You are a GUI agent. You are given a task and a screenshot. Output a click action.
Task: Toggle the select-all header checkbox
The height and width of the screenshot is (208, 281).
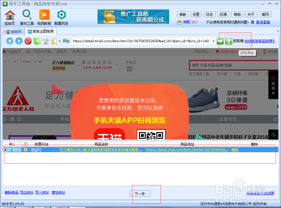tap(26, 144)
